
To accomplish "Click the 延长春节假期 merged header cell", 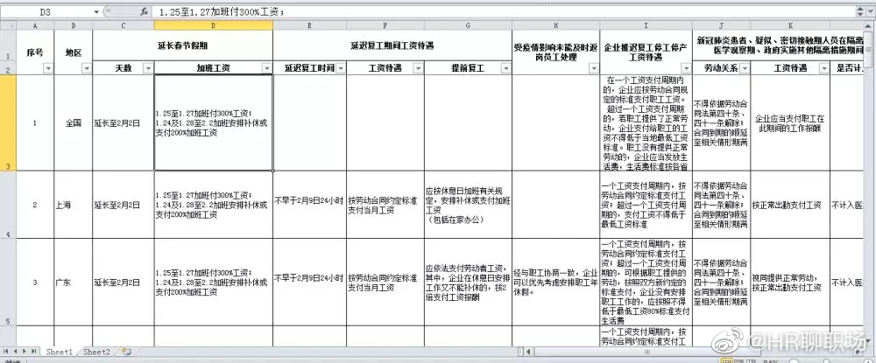I will point(183,45).
